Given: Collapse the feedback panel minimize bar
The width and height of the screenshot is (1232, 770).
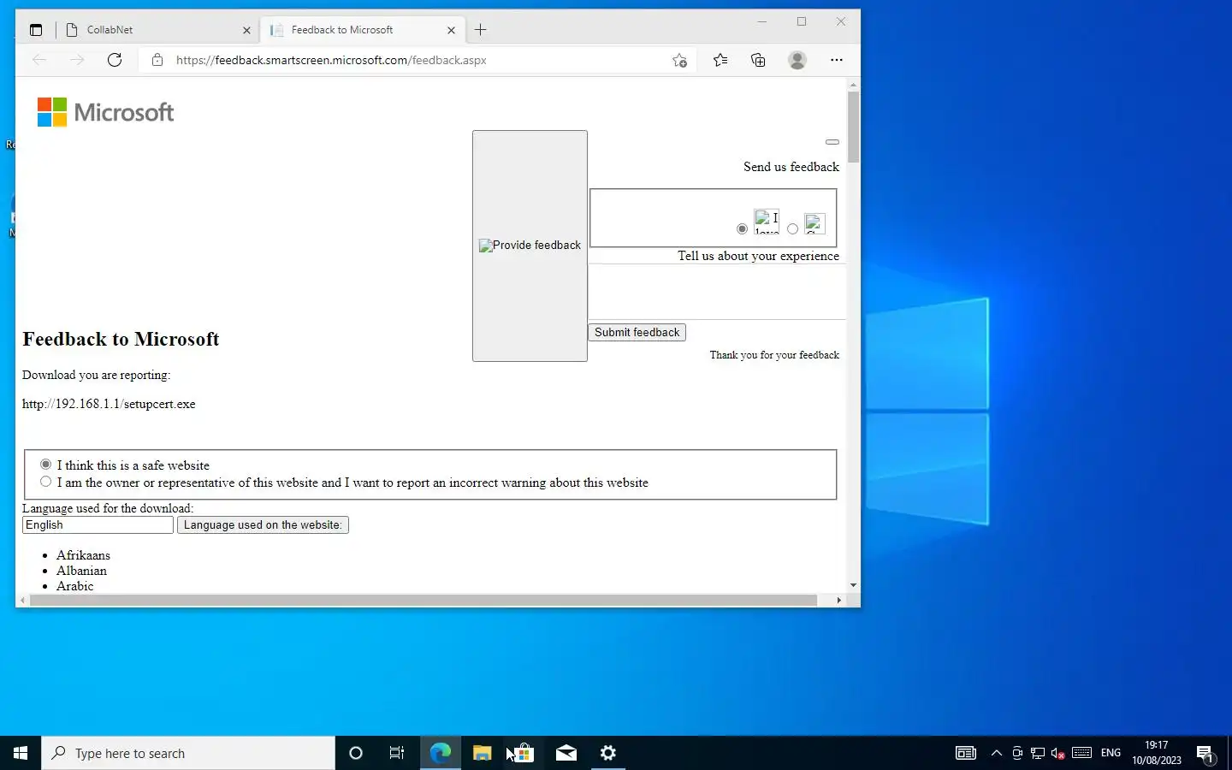Looking at the screenshot, I should point(832,142).
